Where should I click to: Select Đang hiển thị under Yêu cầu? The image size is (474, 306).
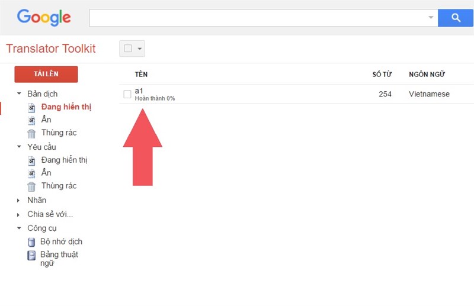(65, 160)
